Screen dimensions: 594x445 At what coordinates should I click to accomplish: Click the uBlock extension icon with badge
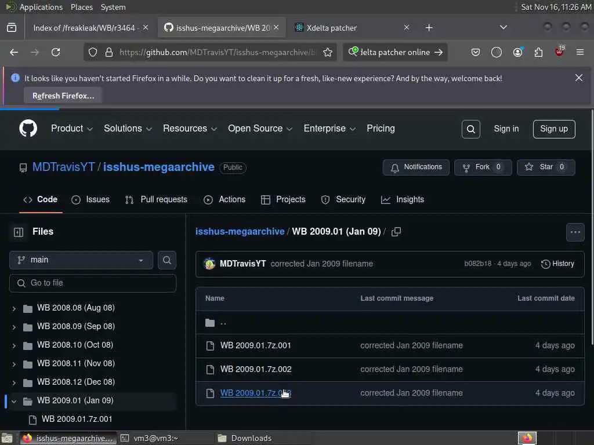560,51
